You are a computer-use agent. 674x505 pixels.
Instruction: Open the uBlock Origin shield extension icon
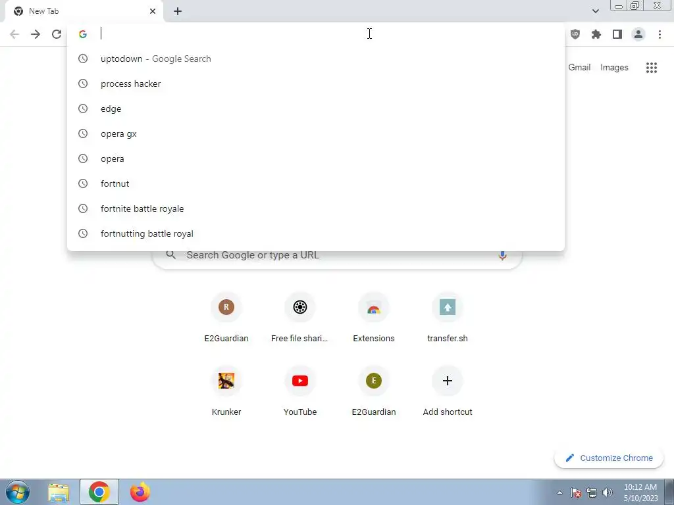[x=575, y=34]
